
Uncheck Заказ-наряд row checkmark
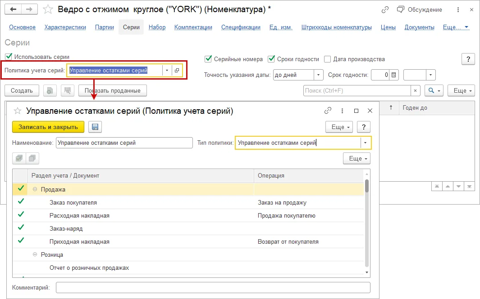point(21,228)
